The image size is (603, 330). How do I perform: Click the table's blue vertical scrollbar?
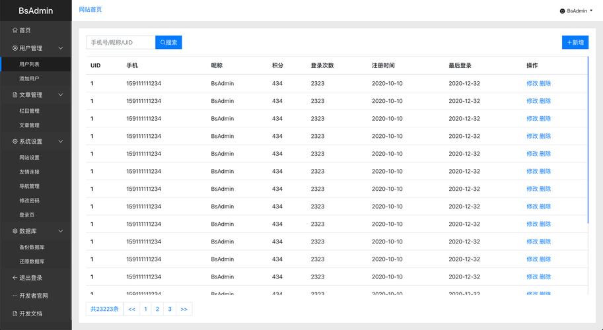click(x=588, y=140)
